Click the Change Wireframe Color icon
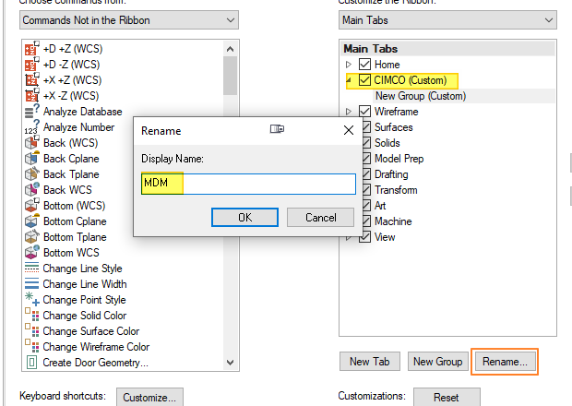The image size is (572, 406). (31, 347)
